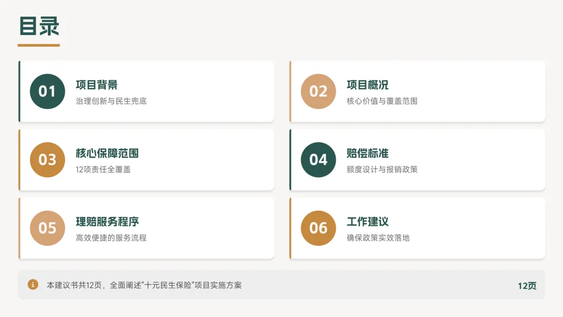Click the info icon in footer bar
The image size is (563, 317).
coord(33,285)
